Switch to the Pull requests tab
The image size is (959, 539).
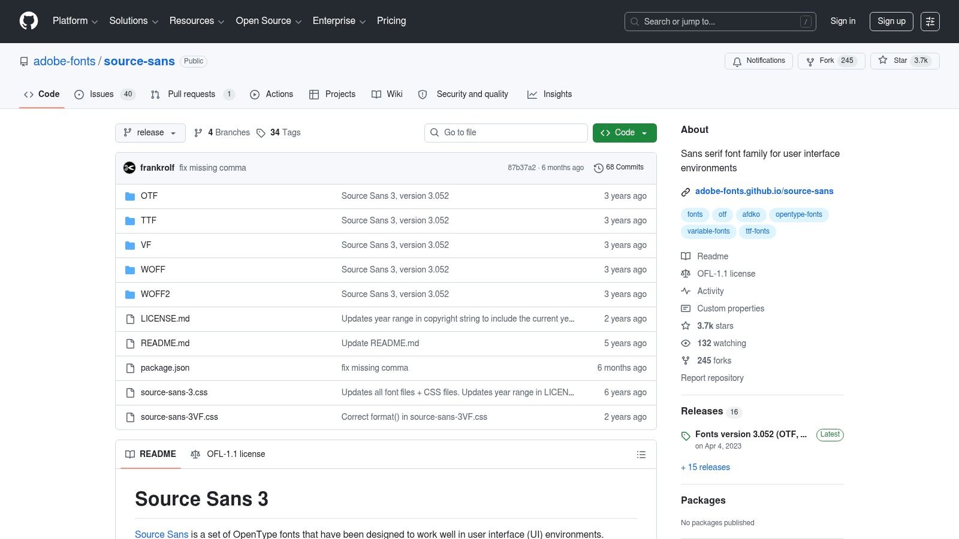pos(192,94)
